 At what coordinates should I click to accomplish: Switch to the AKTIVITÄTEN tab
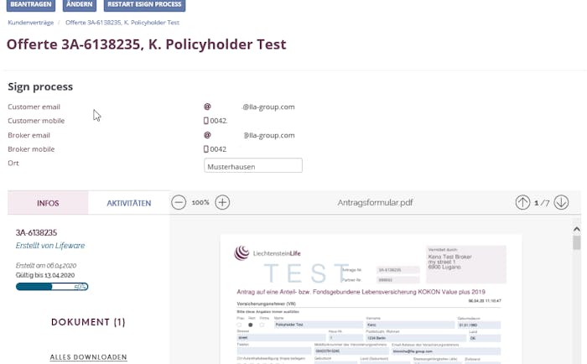129,203
